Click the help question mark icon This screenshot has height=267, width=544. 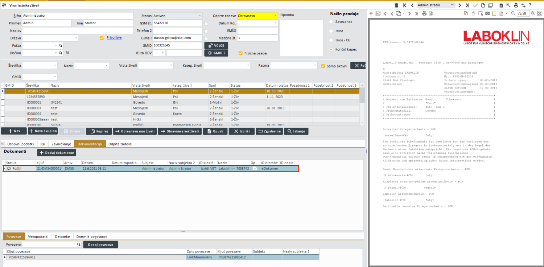point(530,5)
